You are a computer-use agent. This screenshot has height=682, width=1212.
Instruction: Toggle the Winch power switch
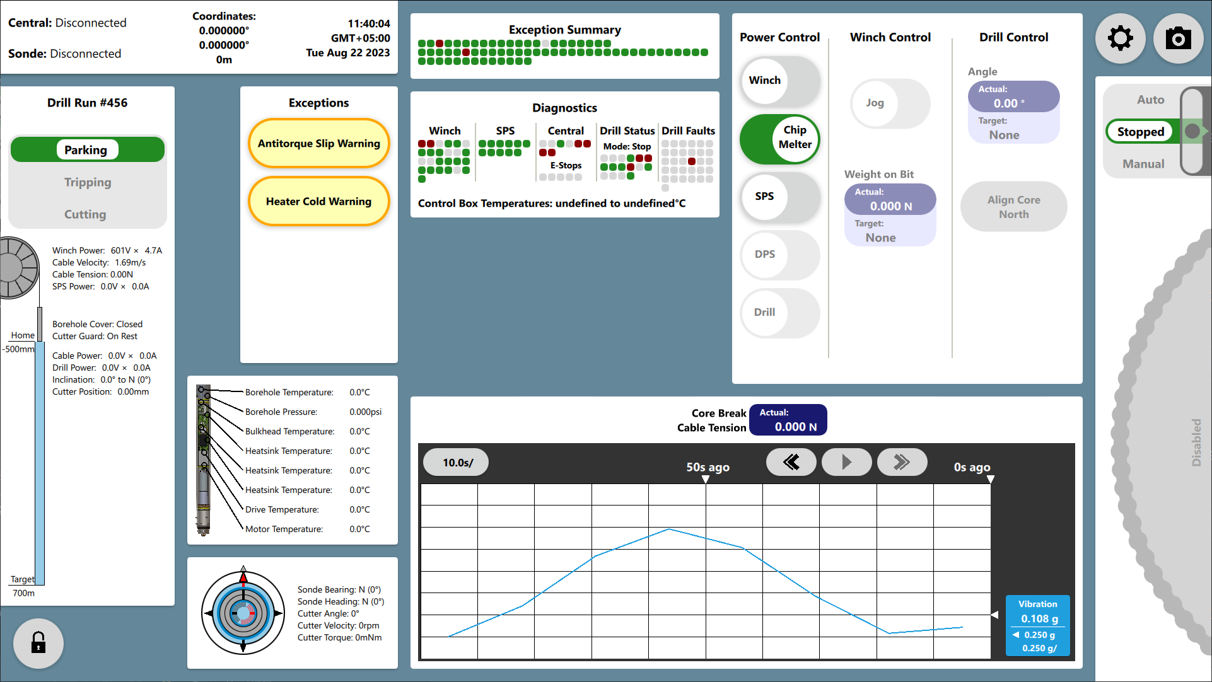pyautogui.click(x=779, y=81)
